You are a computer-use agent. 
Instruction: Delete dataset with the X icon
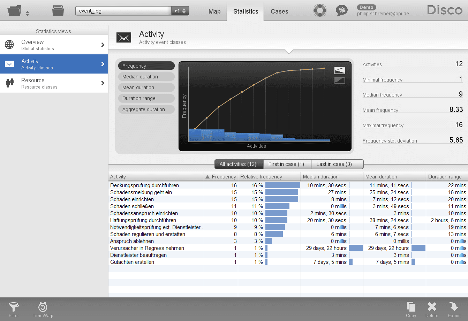pyautogui.click(x=432, y=309)
